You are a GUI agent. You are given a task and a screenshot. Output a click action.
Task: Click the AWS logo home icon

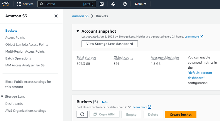click(x=6, y=4)
